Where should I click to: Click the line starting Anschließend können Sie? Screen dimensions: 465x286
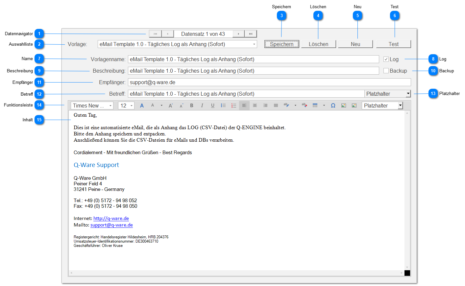point(154,140)
